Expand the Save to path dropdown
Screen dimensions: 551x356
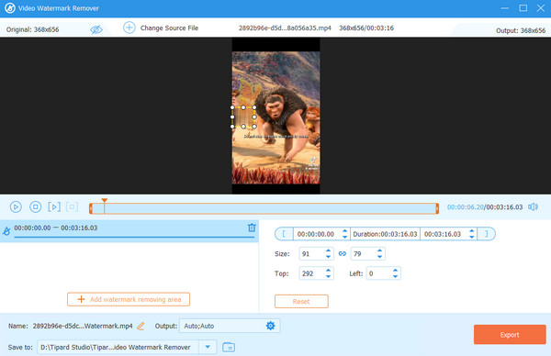[208, 347]
